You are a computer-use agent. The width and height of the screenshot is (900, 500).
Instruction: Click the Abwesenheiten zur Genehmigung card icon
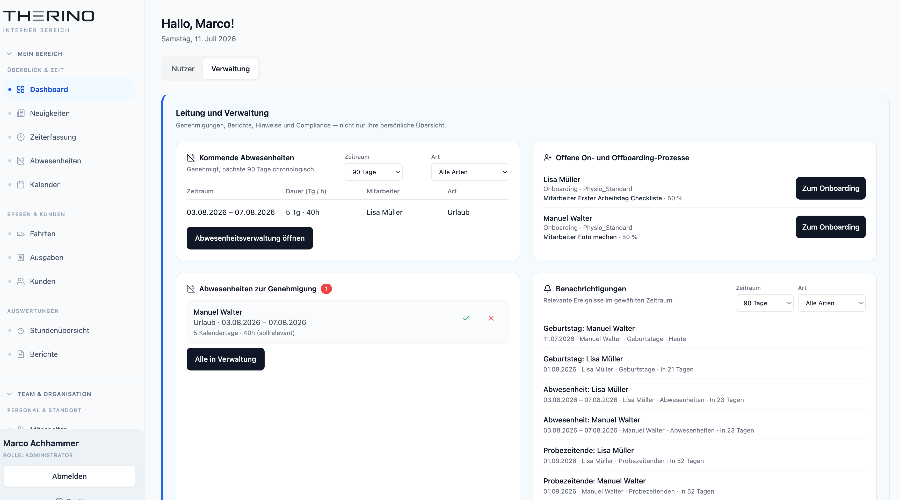[x=191, y=289]
